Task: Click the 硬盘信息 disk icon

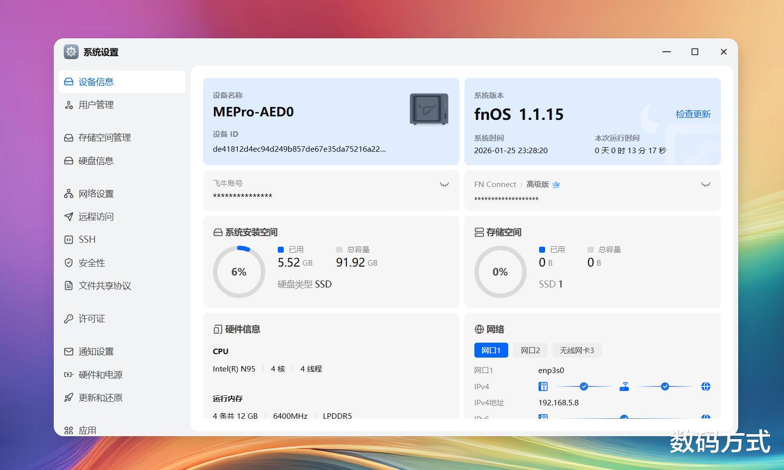Action: coord(69,161)
